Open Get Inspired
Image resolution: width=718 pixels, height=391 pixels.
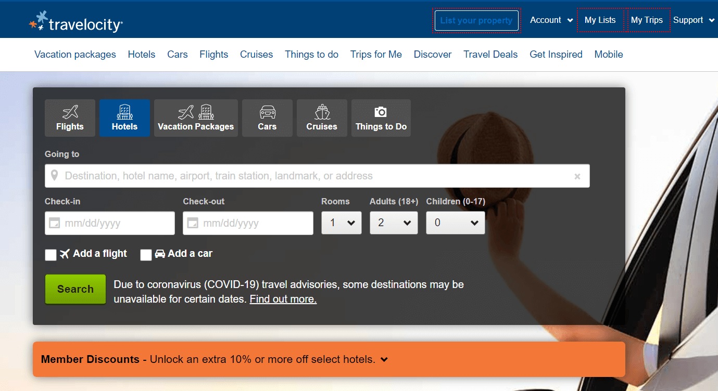tap(556, 54)
